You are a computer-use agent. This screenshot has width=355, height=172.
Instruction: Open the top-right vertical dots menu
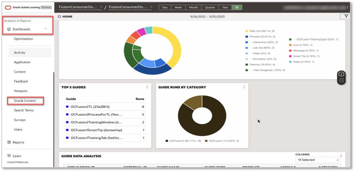pos(347,8)
